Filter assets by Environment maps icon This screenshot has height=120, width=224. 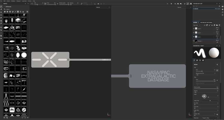point(23,12)
